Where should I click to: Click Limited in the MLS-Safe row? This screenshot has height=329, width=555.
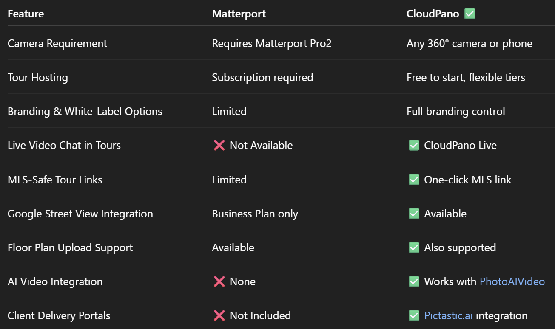(229, 180)
